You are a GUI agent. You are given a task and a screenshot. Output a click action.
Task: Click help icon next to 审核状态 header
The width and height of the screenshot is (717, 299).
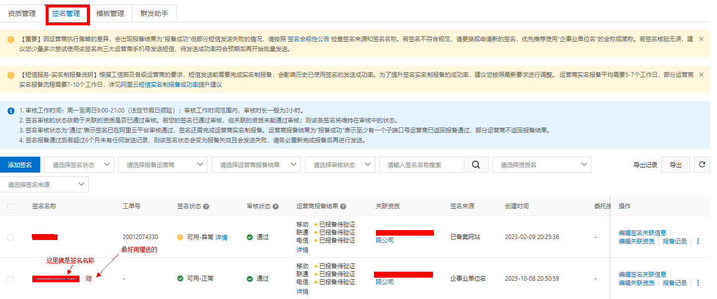pos(276,206)
